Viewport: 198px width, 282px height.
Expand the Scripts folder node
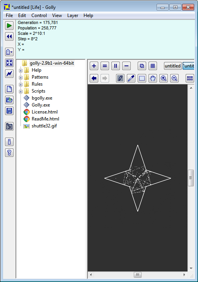(20, 91)
